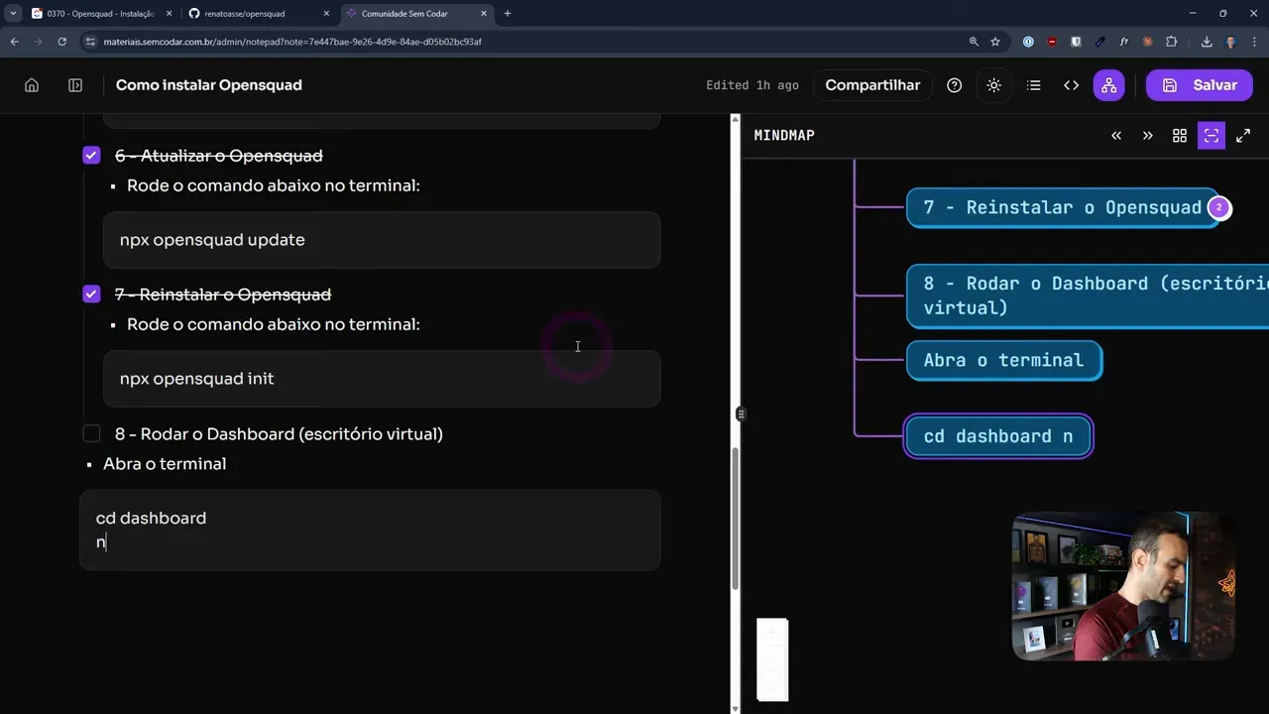The width and height of the screenshot is (1269, 714).
Task: Click the home icon in the left sidebar
Action: pos(31,85)
